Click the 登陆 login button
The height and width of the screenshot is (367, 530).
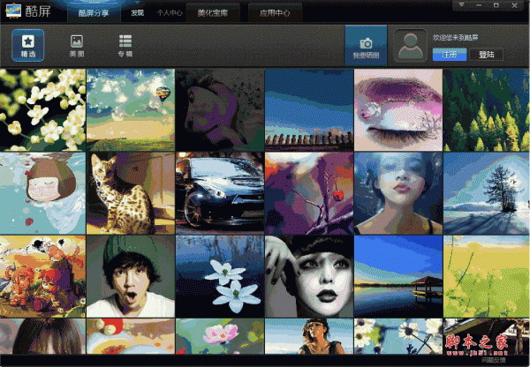click(487, 55)
